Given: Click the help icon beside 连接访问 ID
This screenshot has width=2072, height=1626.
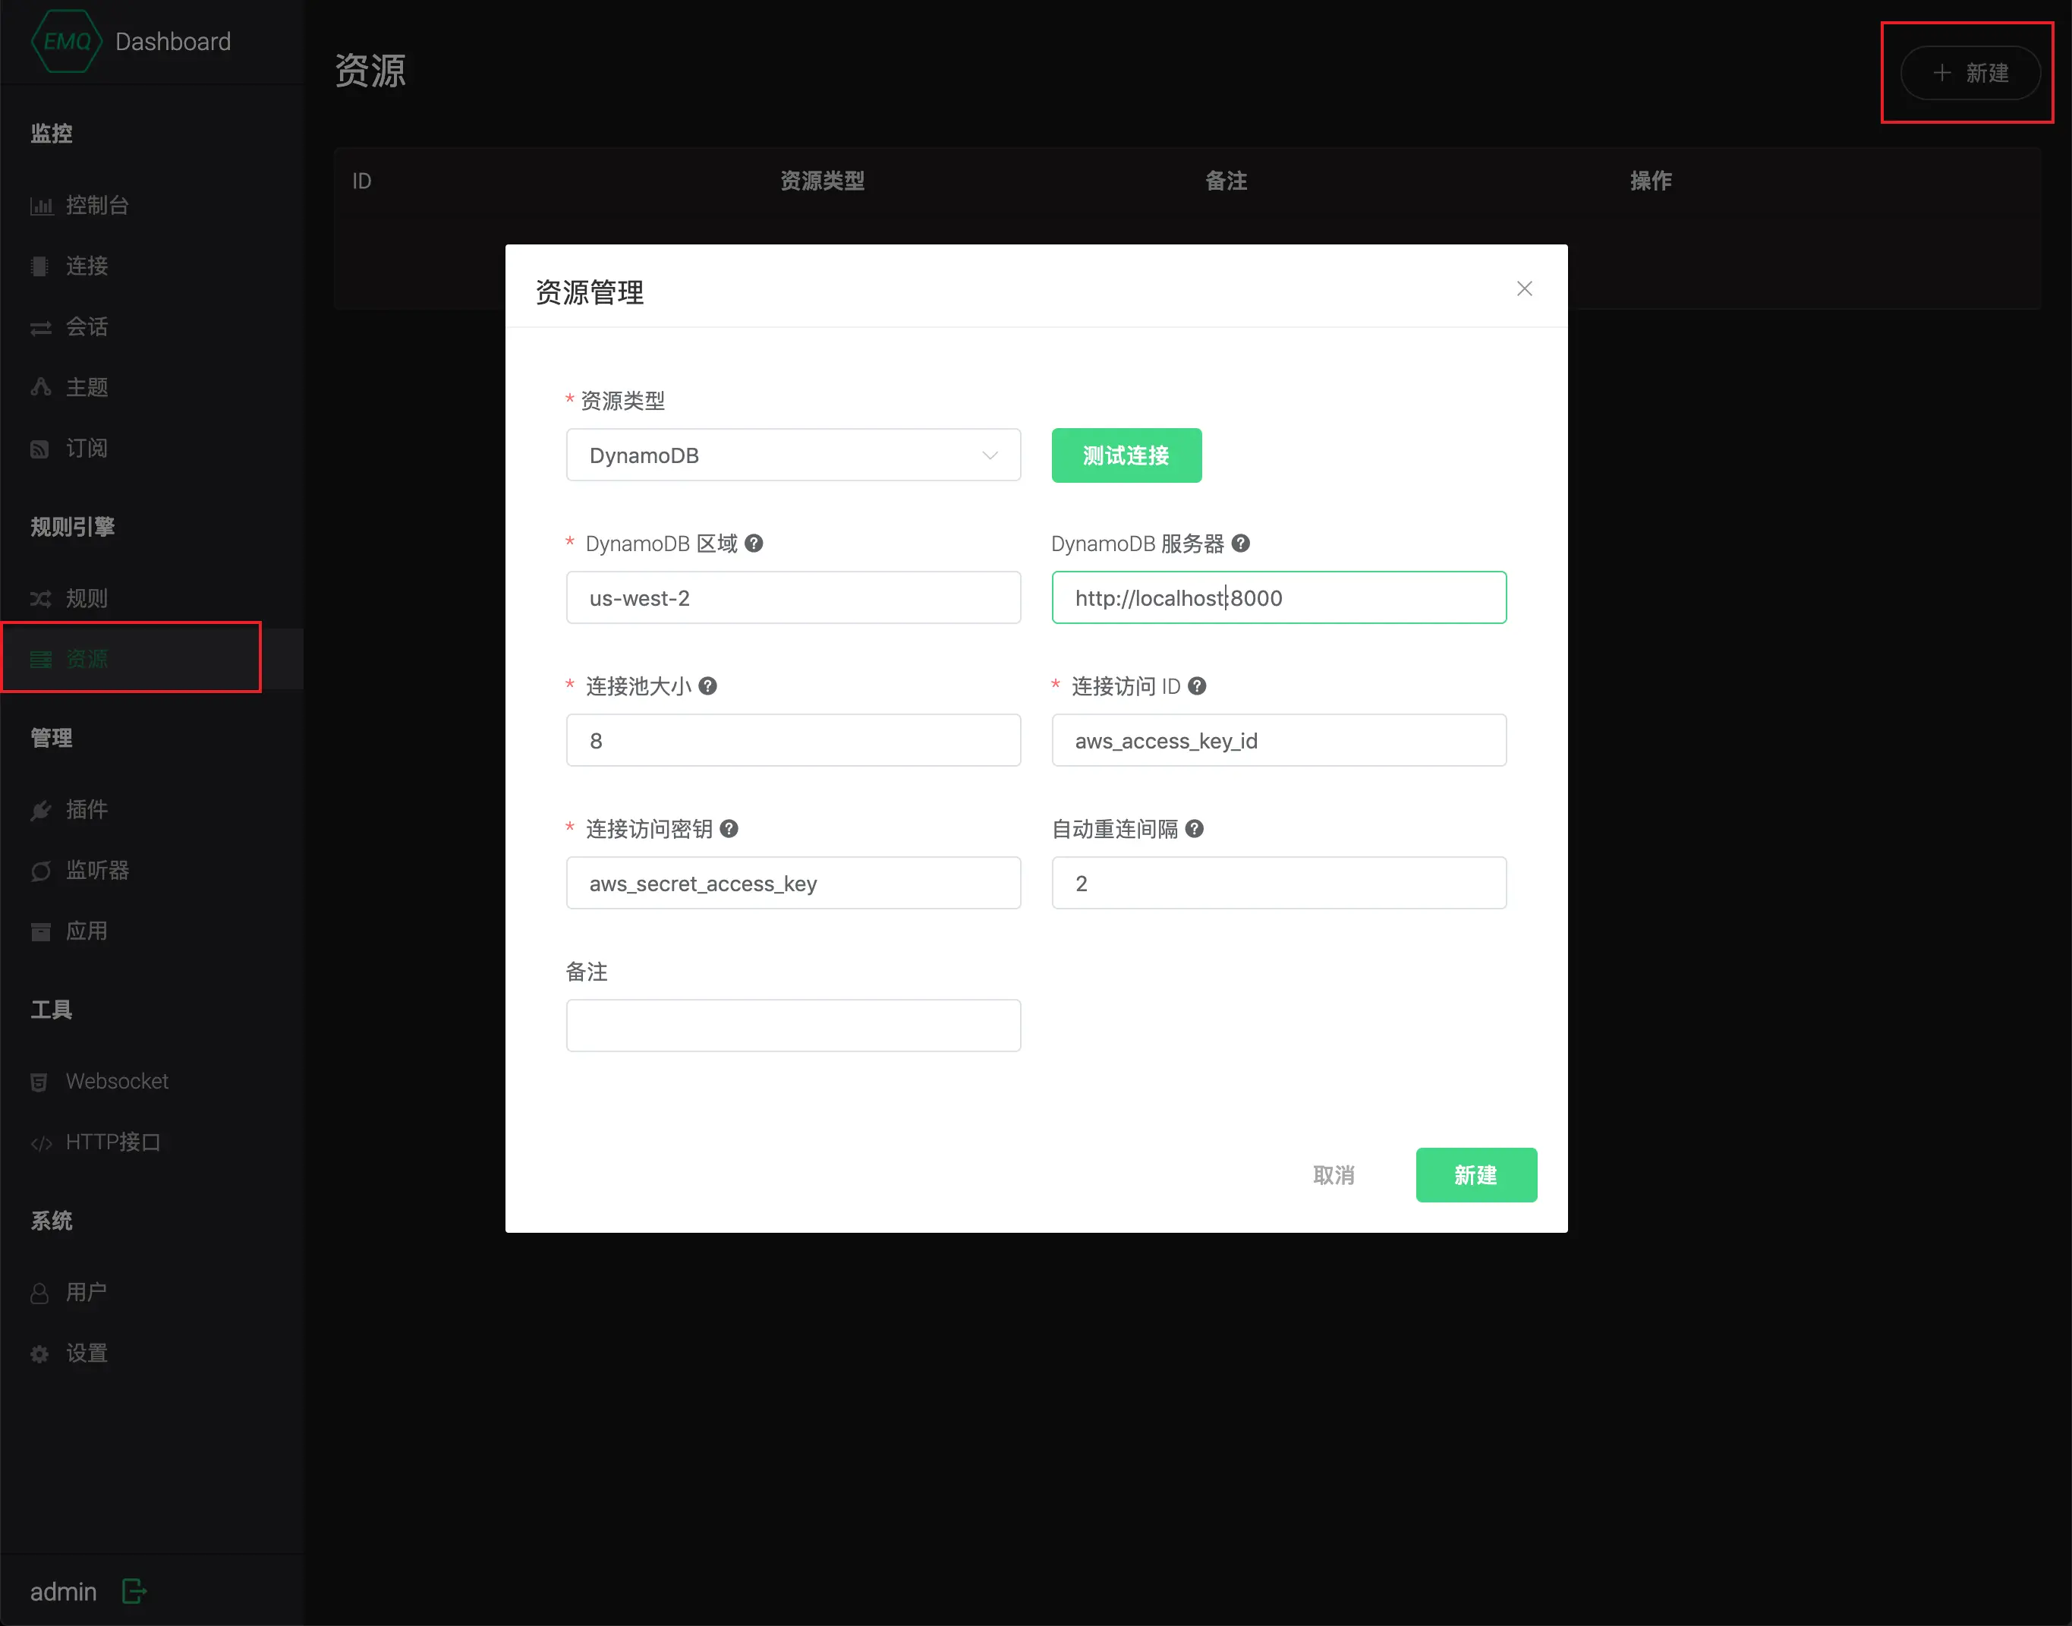Looking at the screenshot, I should [1198, 686].
